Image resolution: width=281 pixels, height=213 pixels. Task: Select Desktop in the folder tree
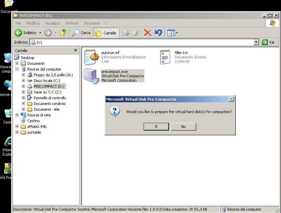pos(27,58)
